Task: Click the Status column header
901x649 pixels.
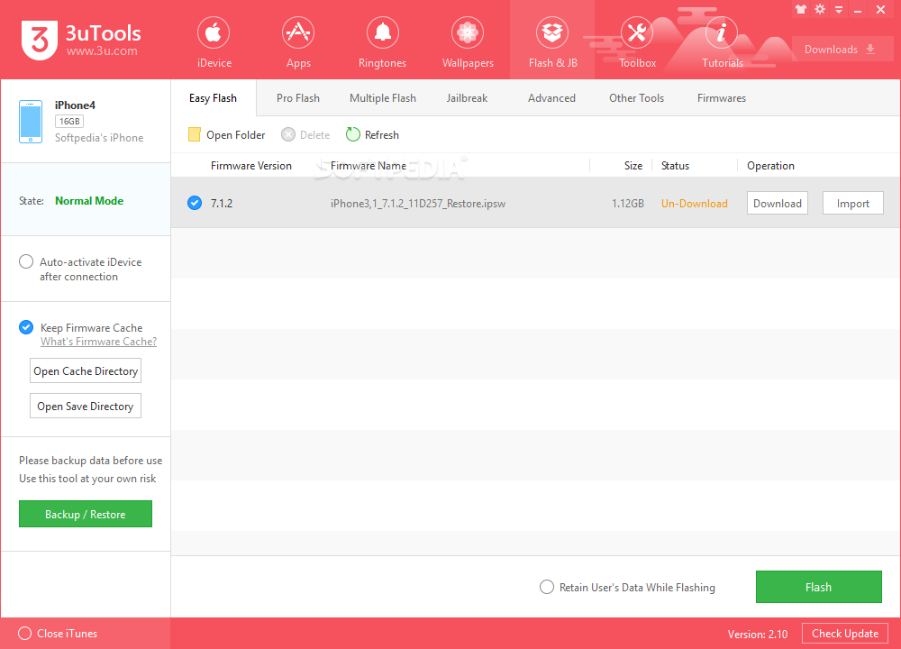Action: (x=675, y=166)
